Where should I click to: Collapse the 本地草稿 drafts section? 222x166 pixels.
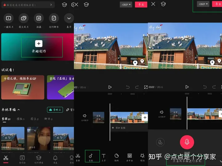[x=19, y=110]
